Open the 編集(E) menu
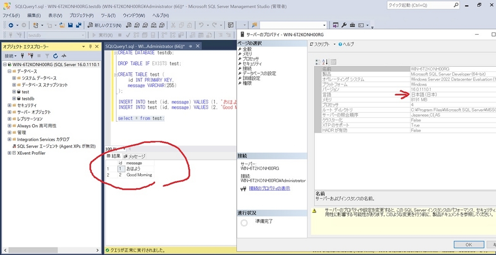496x255 pixels. 34,15
